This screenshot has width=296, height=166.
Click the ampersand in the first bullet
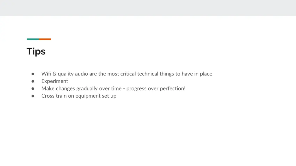55,74
